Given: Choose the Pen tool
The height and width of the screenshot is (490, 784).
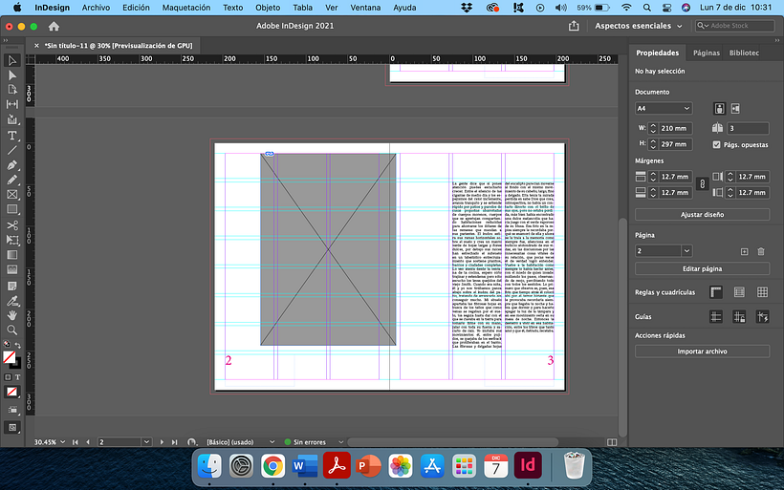Looking at the screenshot, I should [x=12, y=165].
